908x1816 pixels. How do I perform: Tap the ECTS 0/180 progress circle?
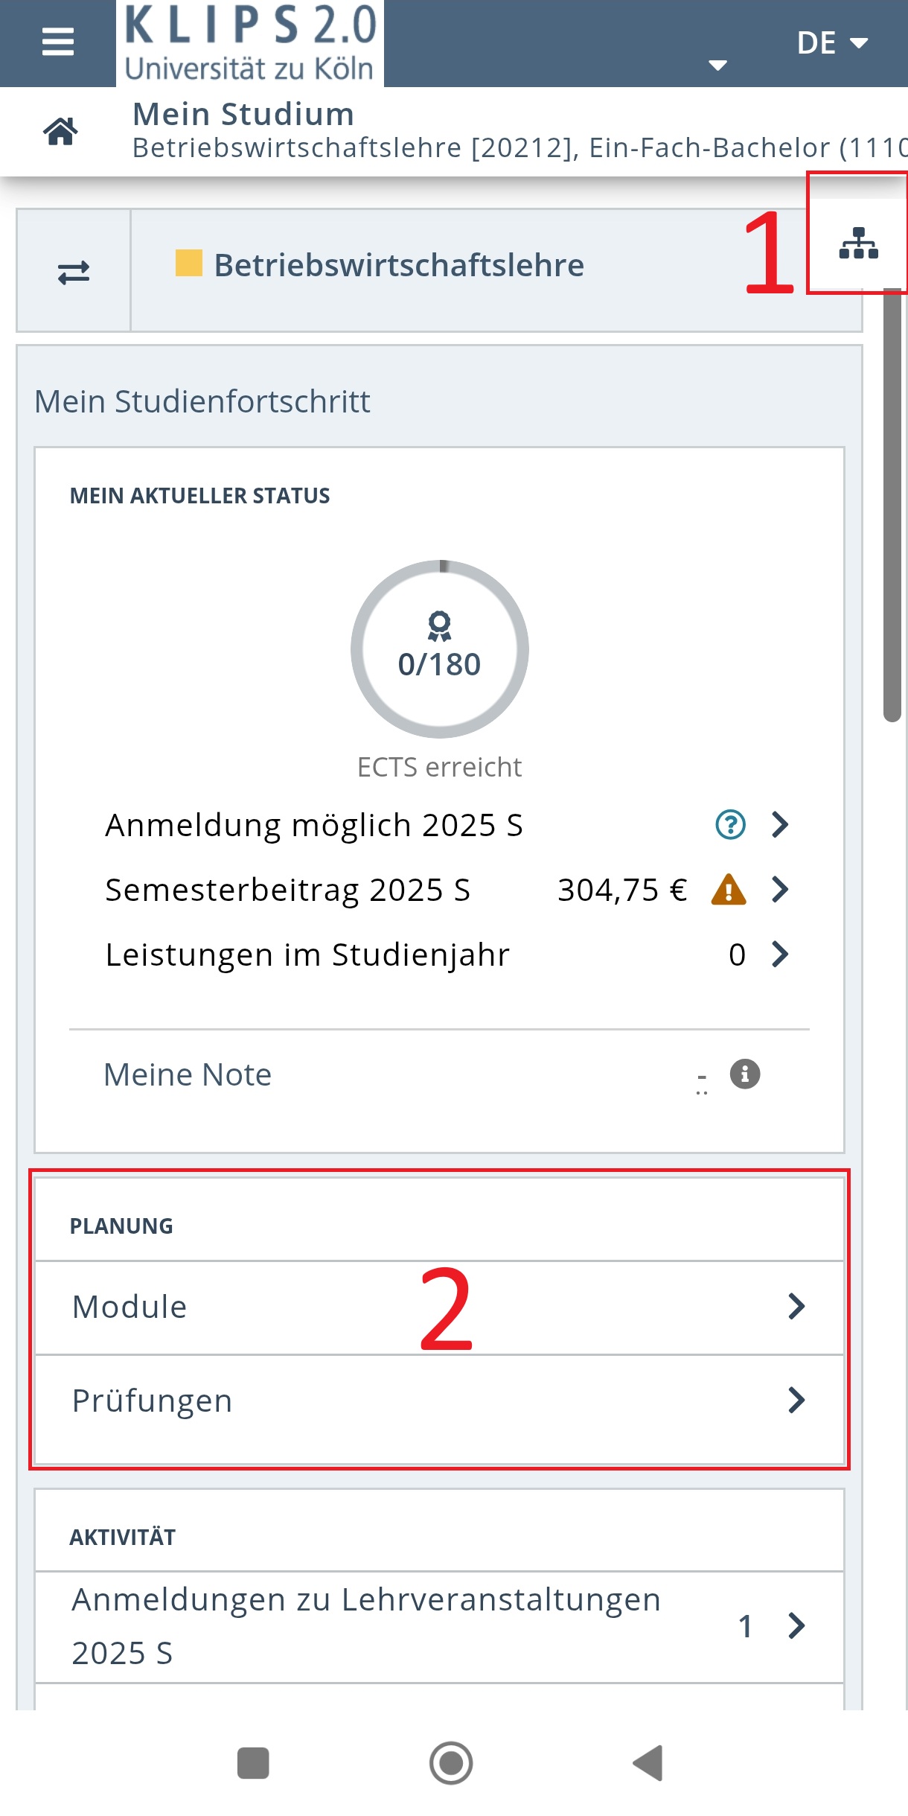(x=440, y=649)
